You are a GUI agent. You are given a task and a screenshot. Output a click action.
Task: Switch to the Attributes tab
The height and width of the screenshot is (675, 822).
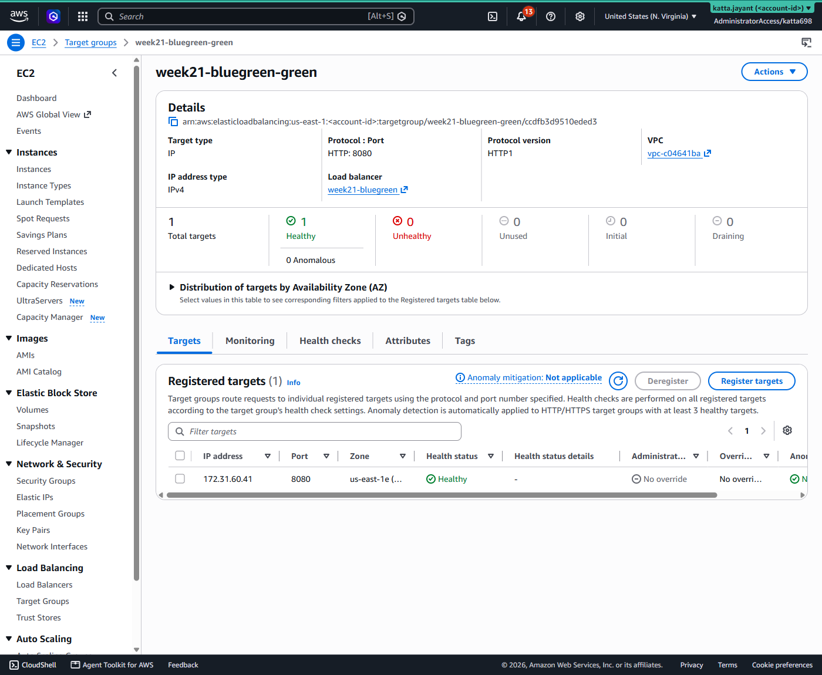click(x=408, y=340)
